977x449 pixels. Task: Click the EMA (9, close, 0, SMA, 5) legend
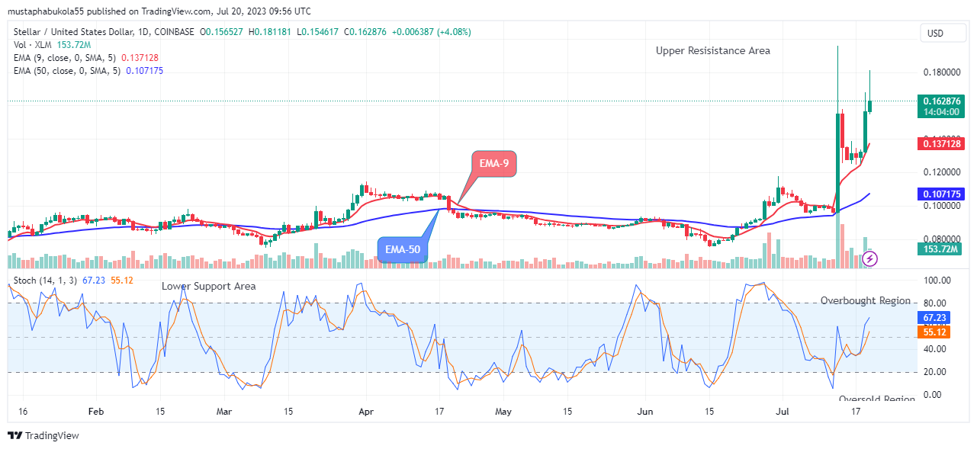coord(66,58)
